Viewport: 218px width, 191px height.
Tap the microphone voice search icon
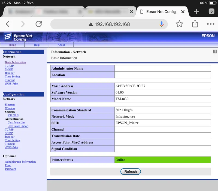tap(161, 24)
